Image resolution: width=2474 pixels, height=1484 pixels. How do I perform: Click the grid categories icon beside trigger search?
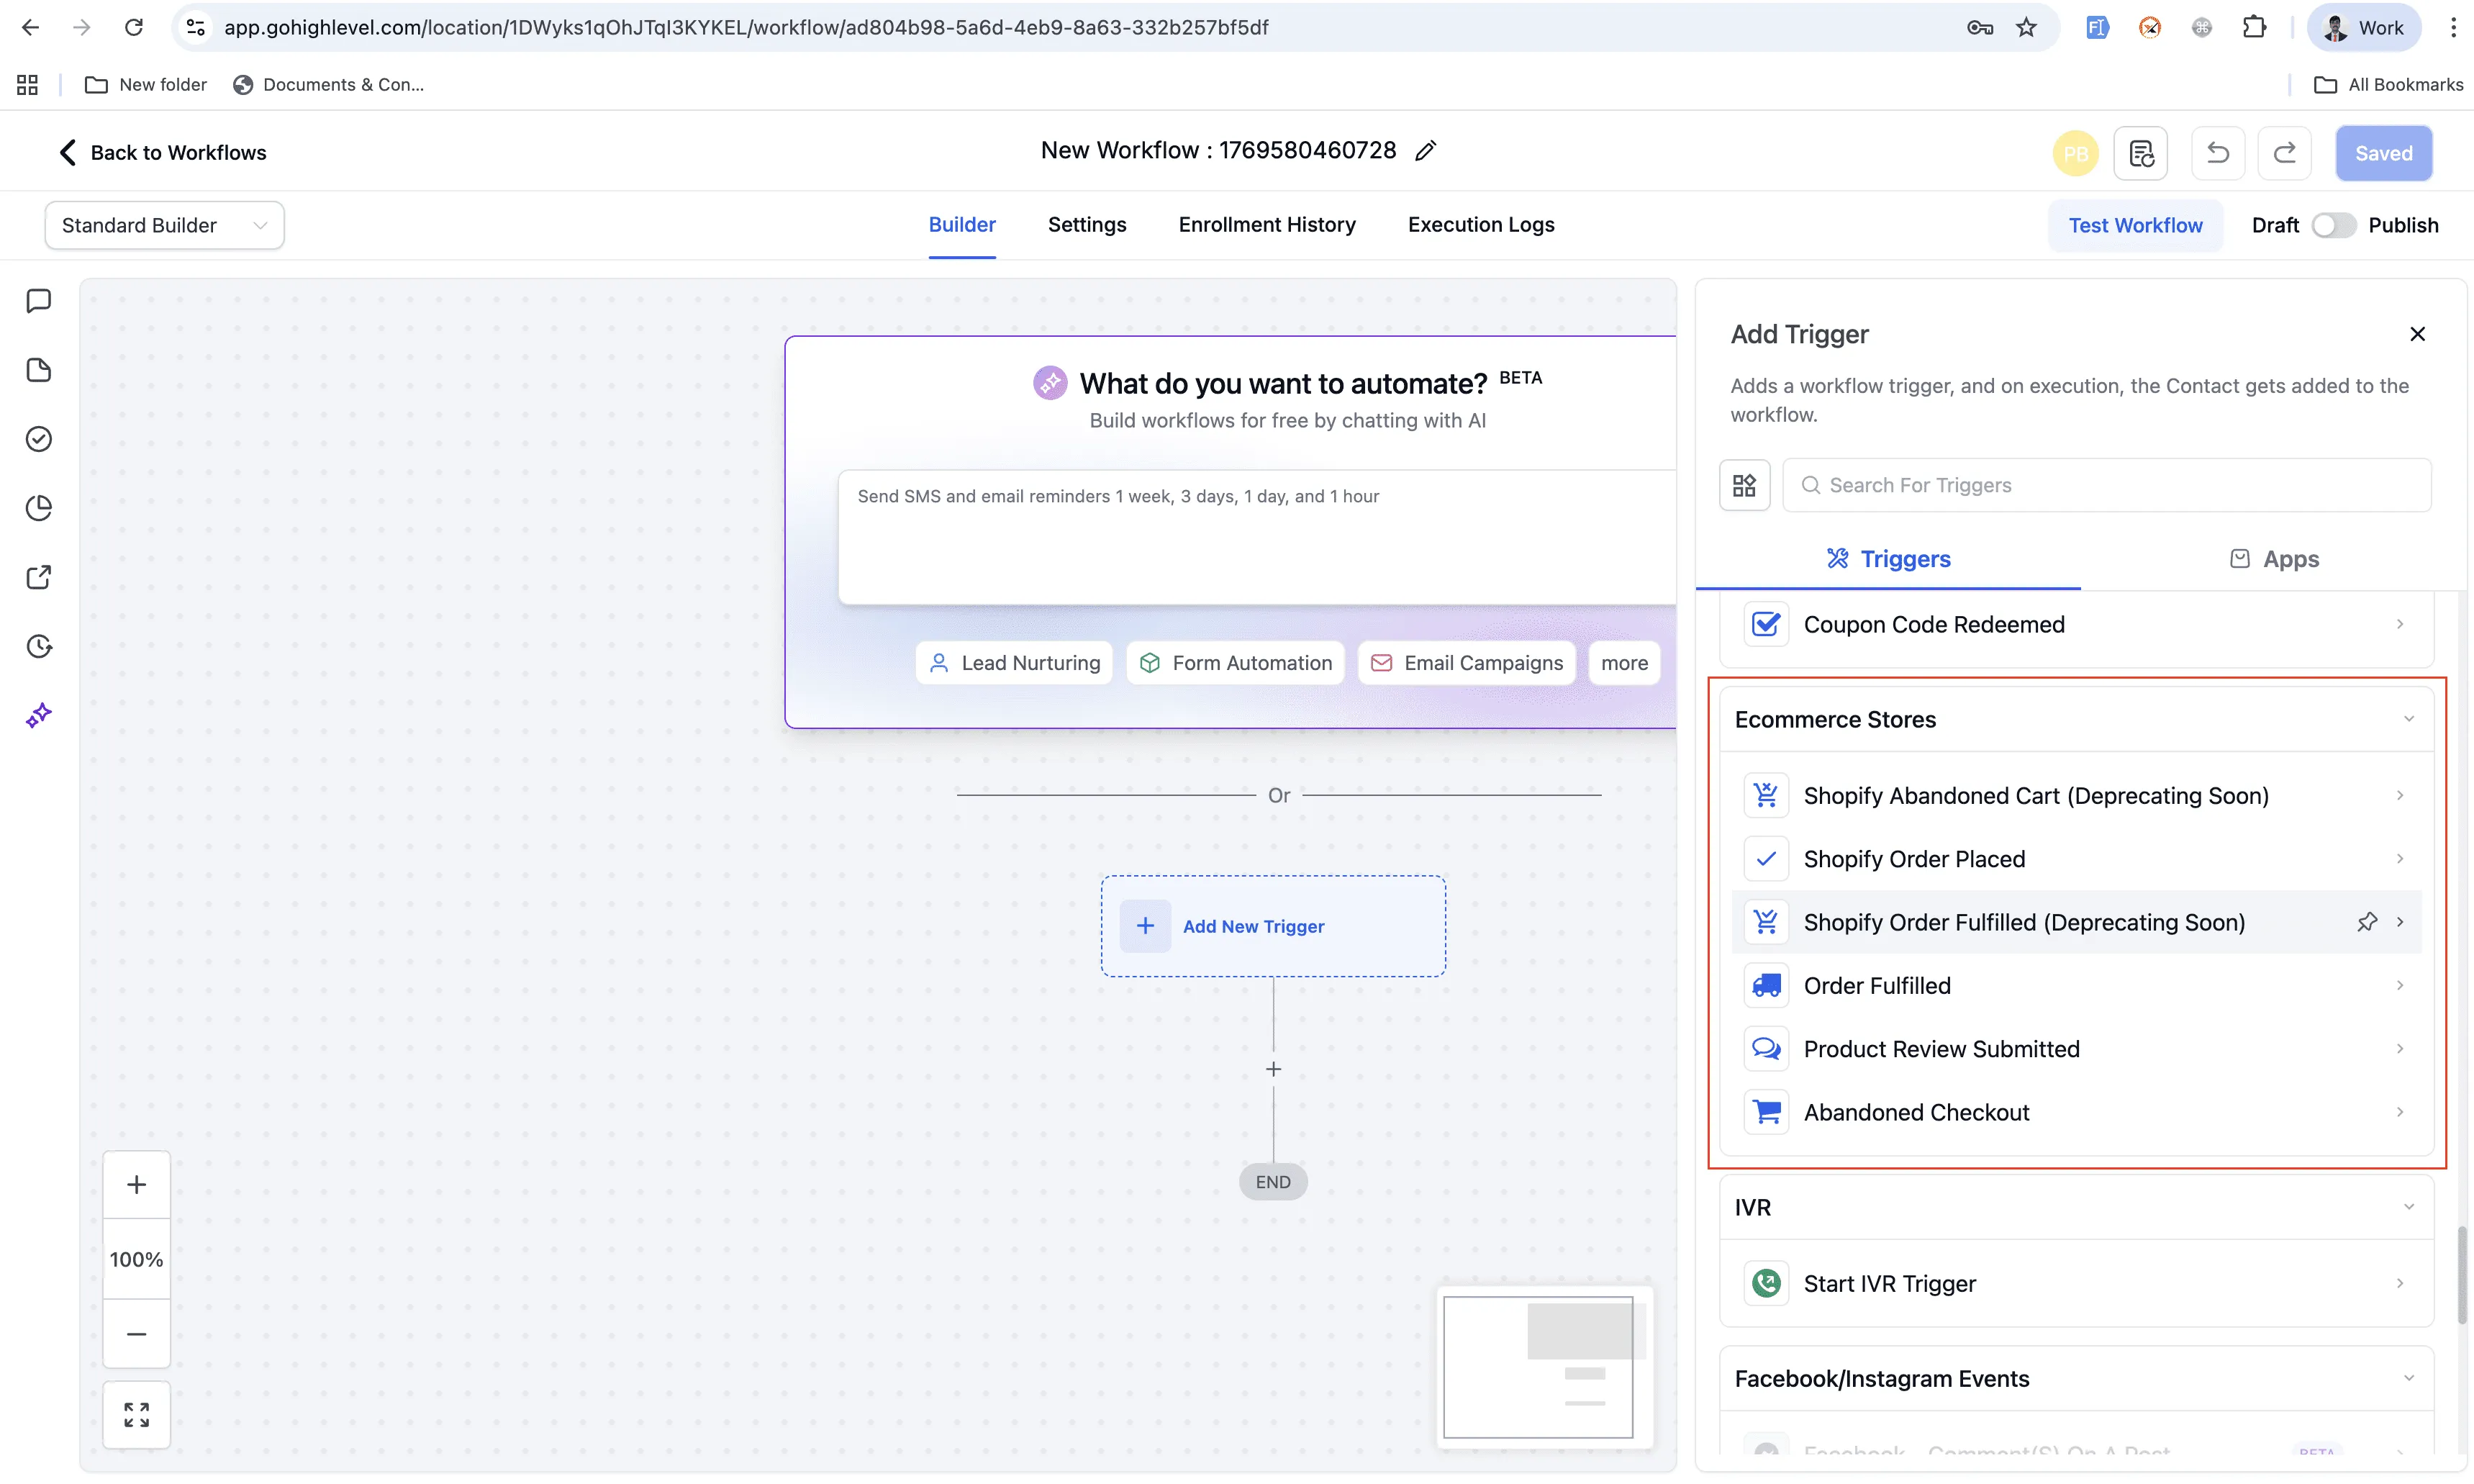click(x=1744, y=485)
